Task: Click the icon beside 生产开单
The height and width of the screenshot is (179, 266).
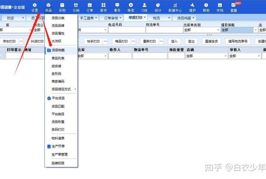Action: (x=49, y=146)
